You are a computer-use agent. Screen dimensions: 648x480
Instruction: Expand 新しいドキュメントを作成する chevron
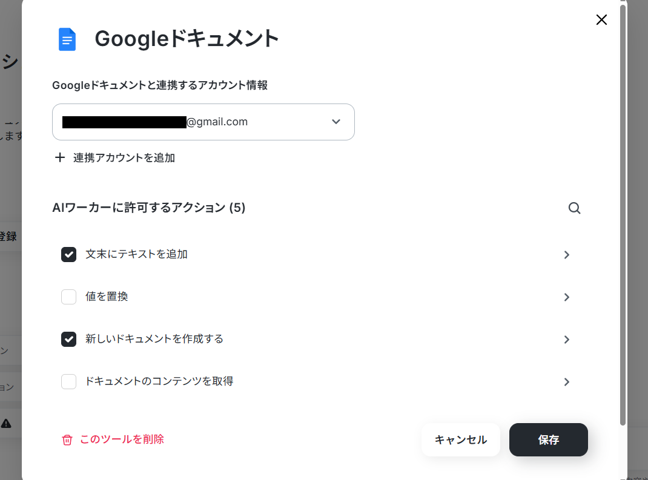[567, 340]
